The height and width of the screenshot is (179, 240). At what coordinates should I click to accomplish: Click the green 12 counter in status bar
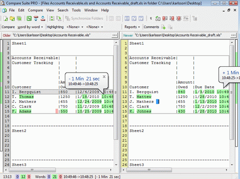point(23,177)
